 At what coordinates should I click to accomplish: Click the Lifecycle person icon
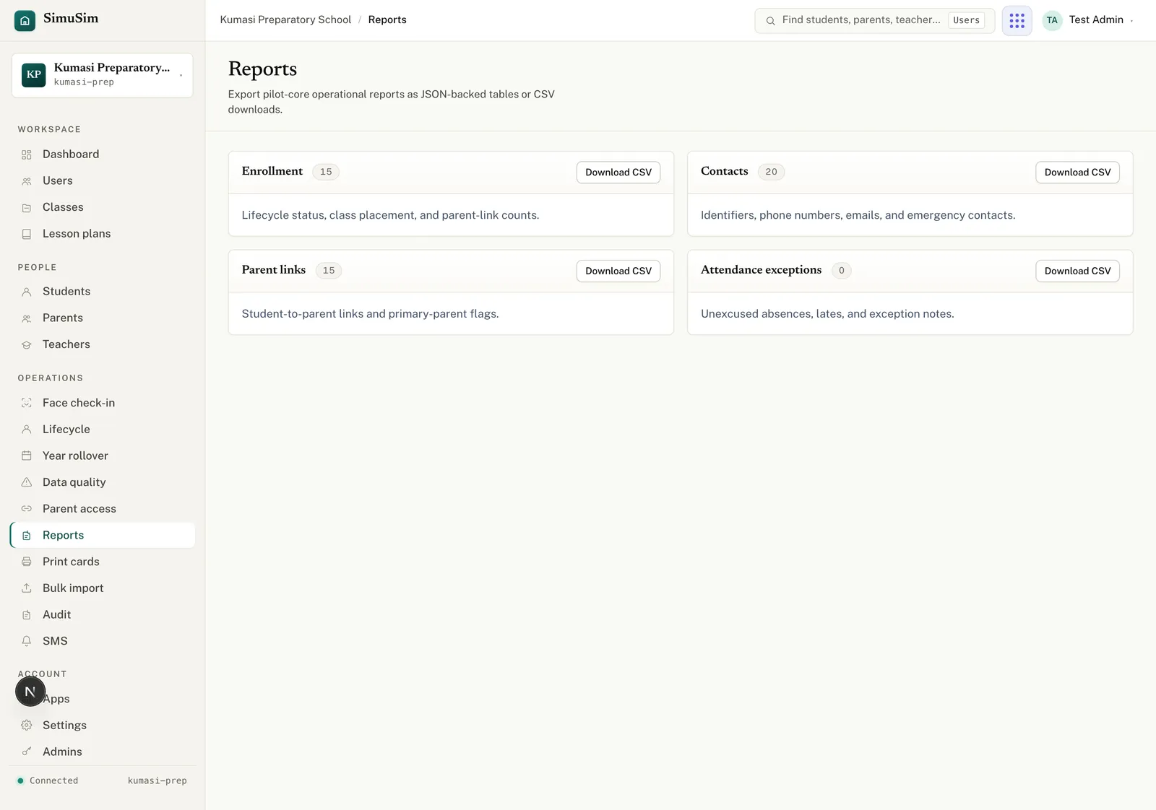[x=27, y=430]
